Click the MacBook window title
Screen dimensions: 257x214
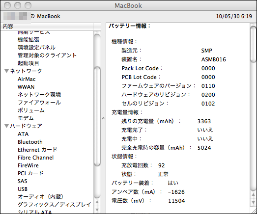128,5
